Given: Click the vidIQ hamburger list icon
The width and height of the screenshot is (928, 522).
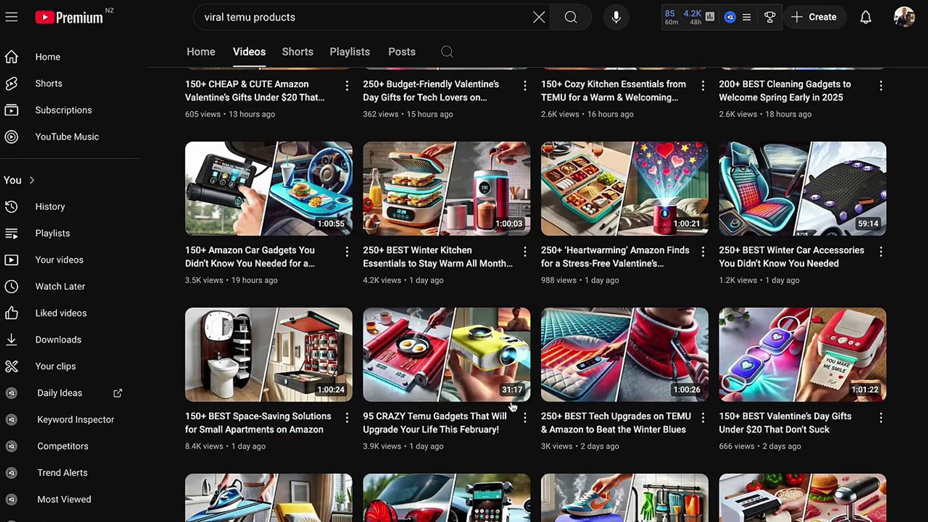Looking at the screenshot, I should click(x=747, y=17).
